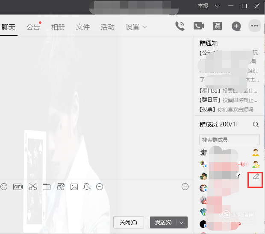Switch to the 文件 tab
The height and width of the screenshot is (234, 265).
[x=83, y=27]
